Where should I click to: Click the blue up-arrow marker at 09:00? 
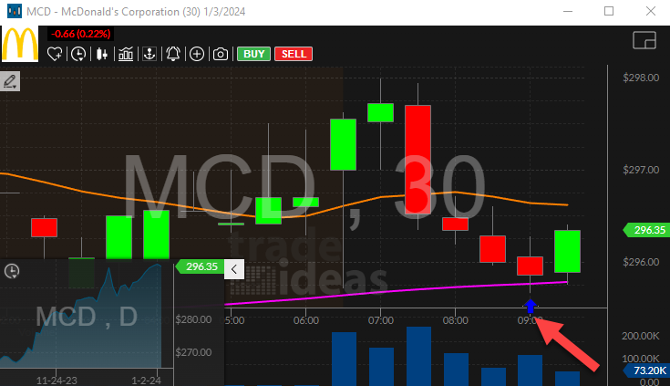(x=531, y=306)
